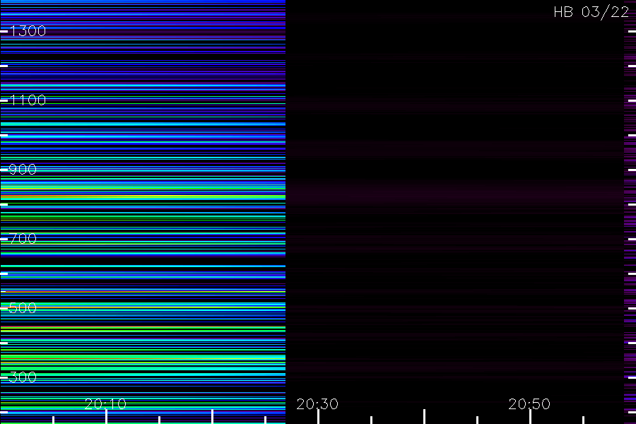This screenshot has height=424, width=636.
Task: Select the tick mark below 20:10
Action: [x=106, y=417]
